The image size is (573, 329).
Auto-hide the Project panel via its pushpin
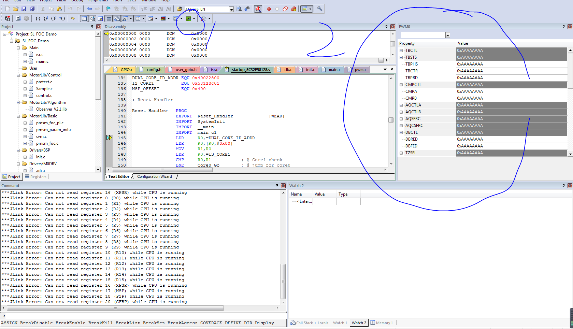(x=91, y=26)
